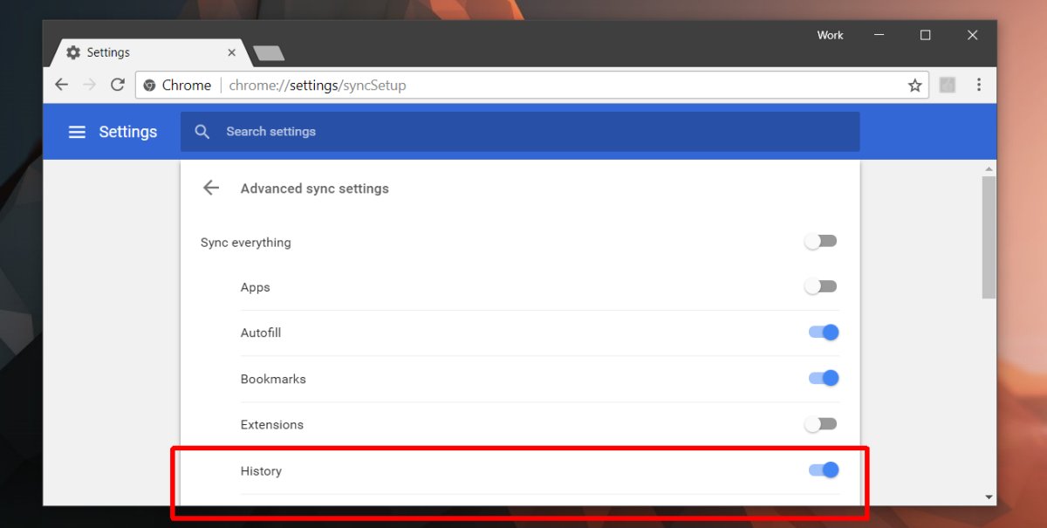1047x528 pixels.
Task: Enable Extensions sync toggle
Action: [821, 424]
